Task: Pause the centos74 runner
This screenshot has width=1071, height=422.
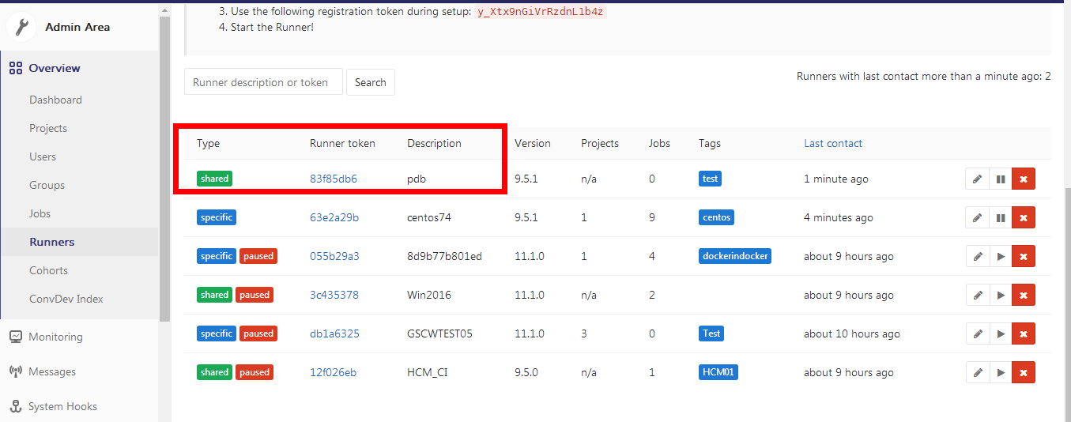Action: coord(1001,217)
